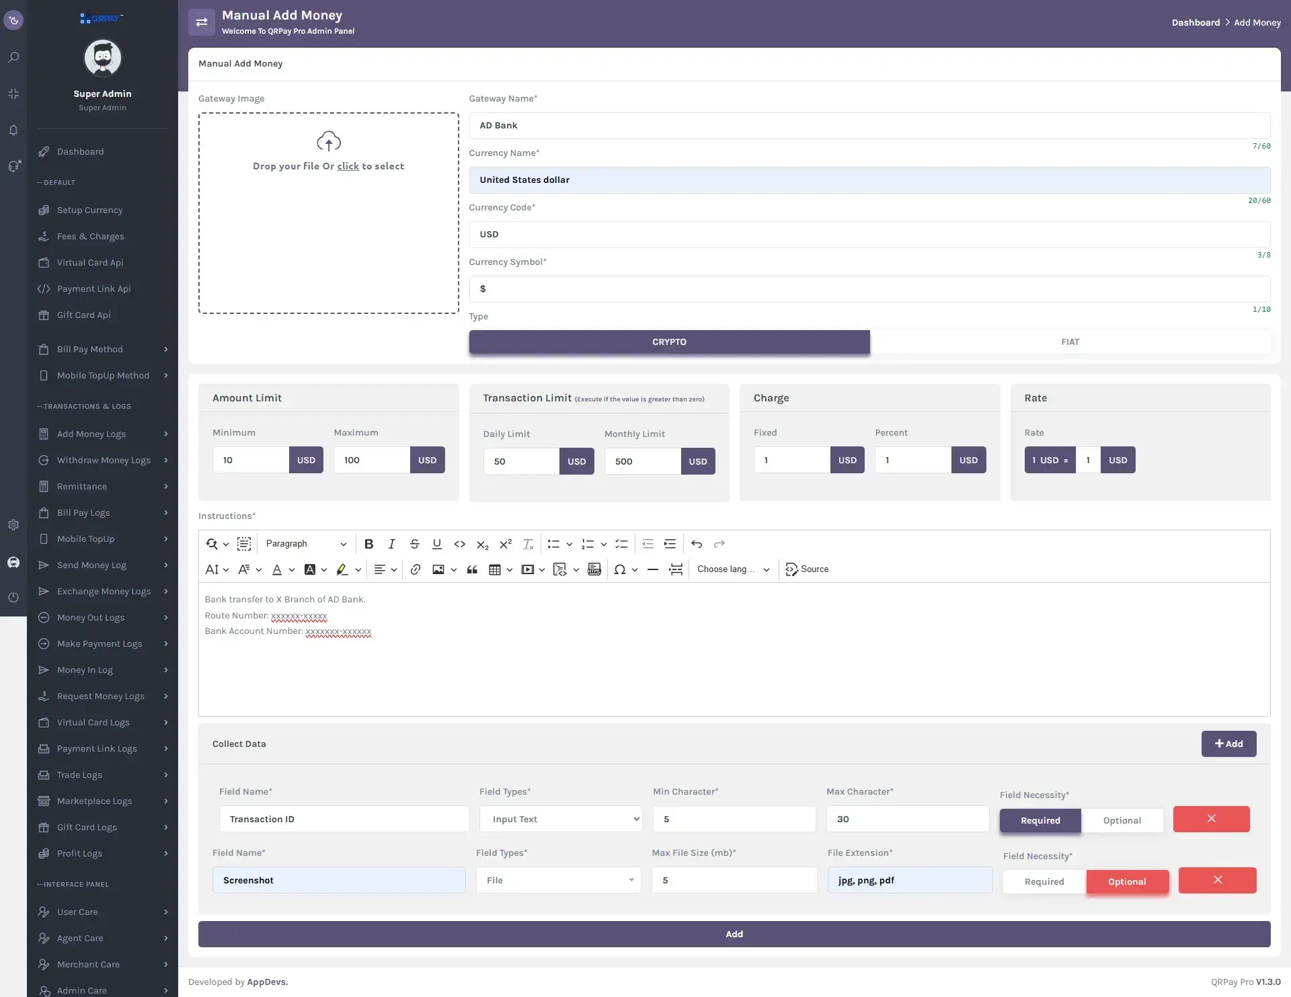Click the cloud upload icon in Gateway Image

click(x=329, y=141)
